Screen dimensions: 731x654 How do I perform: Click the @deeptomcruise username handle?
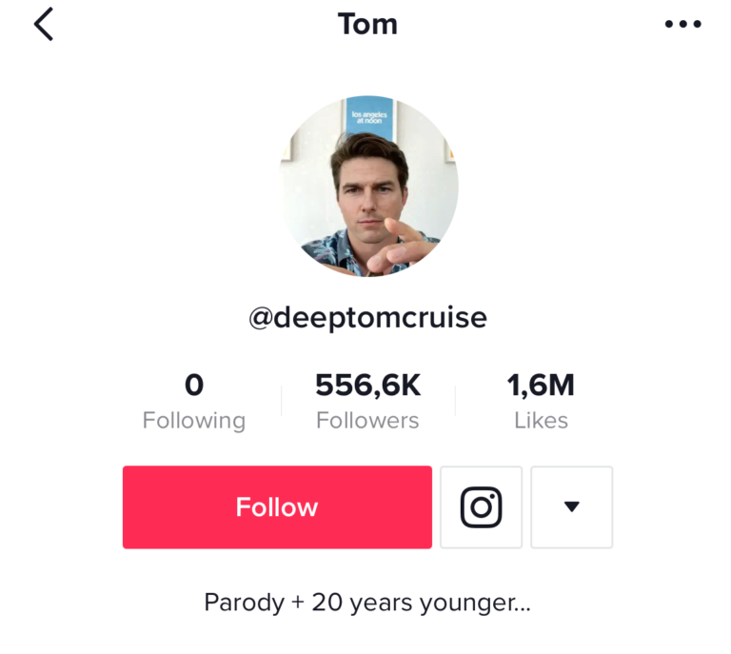367,318
